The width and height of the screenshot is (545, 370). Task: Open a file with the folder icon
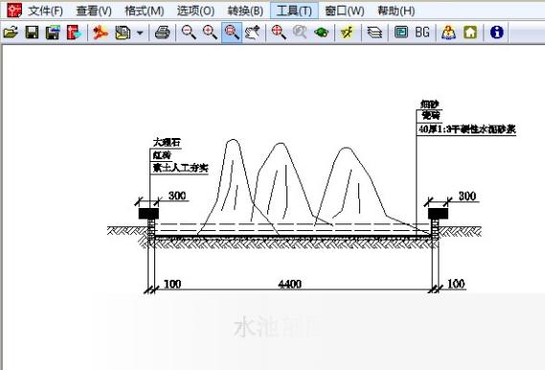(11, 33)
